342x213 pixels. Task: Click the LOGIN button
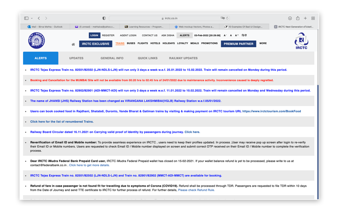tap(94, 35)
